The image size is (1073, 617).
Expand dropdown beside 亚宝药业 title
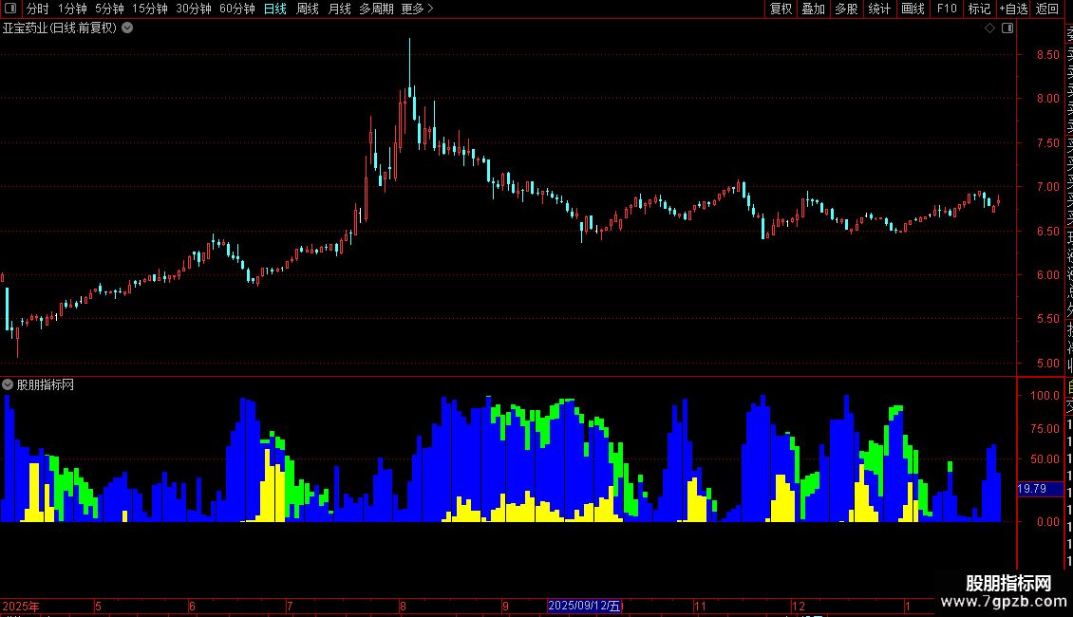click(127, 28)
